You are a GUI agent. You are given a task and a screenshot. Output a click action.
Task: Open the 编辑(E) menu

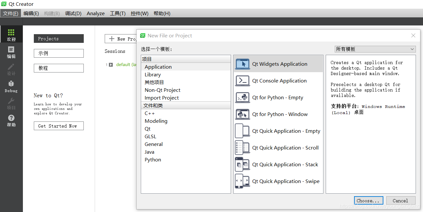coord(31,13)
